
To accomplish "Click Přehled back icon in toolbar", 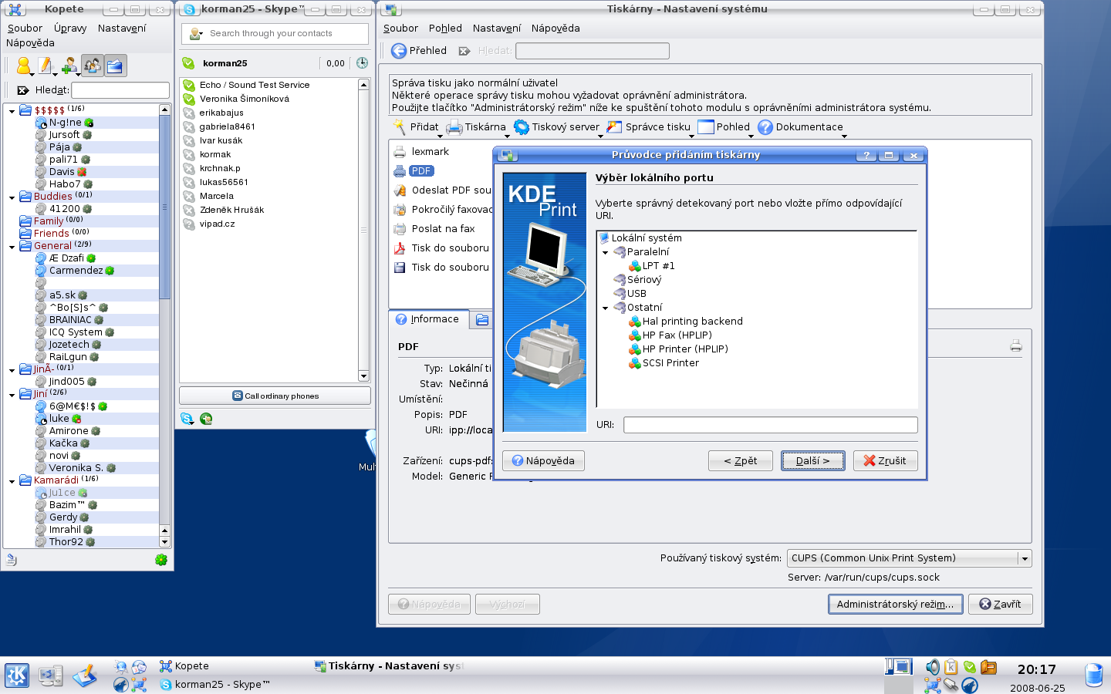I will [x=399, y=51].
